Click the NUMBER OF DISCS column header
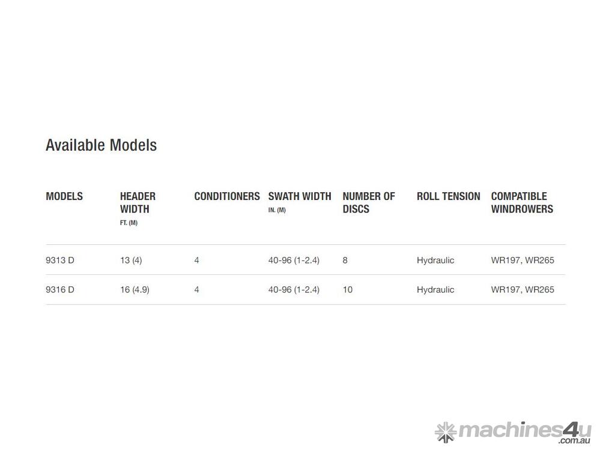Screen dimensions: 615x461 coord(369,203)
